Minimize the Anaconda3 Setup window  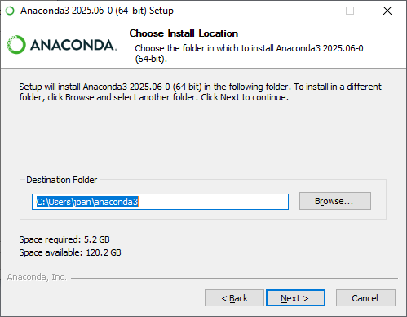[x=313, y=11]
